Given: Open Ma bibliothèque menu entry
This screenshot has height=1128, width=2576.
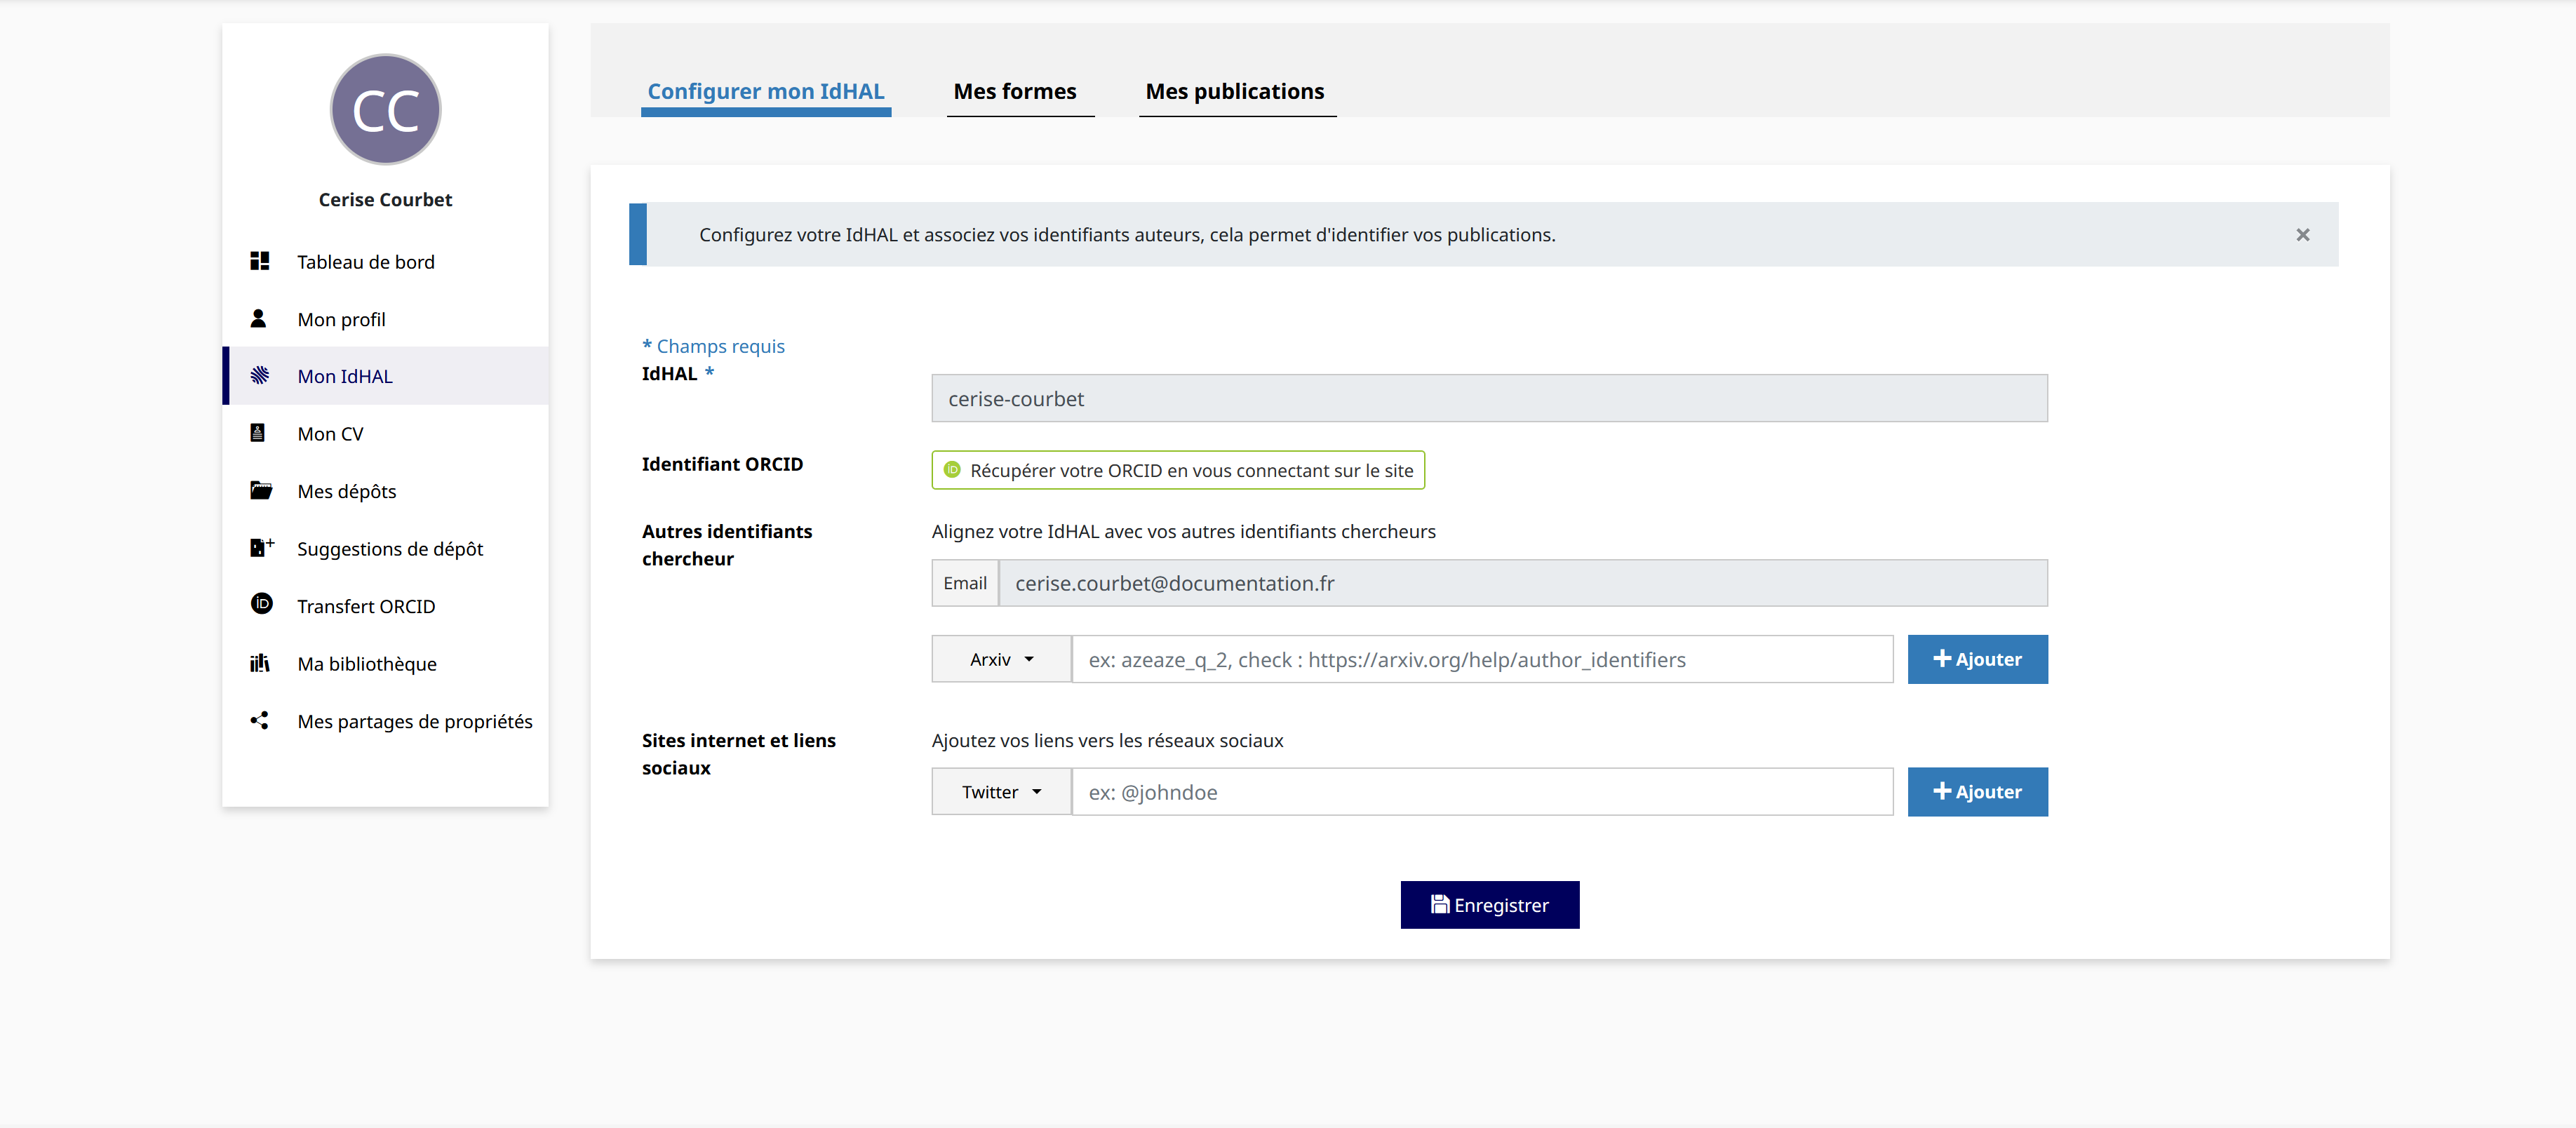Looking at the screenshot, I should (386, 663).
